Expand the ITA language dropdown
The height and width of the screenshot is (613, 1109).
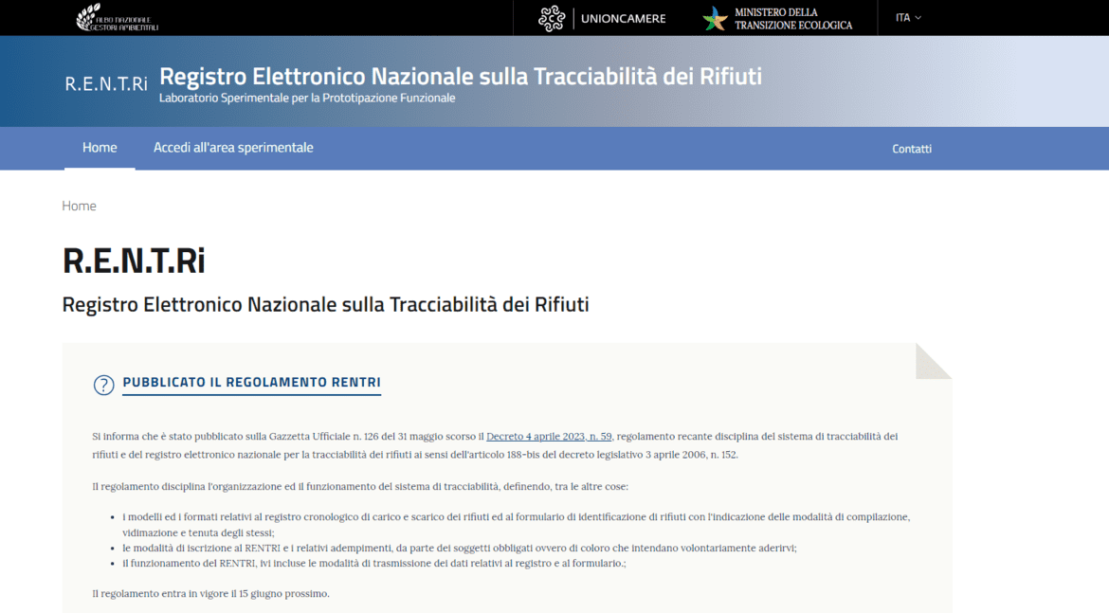pos(908,18)
